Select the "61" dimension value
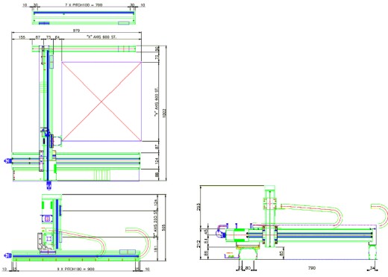Image resolution: width=388 pixels, height=277 pixels. tap(205, 241)
